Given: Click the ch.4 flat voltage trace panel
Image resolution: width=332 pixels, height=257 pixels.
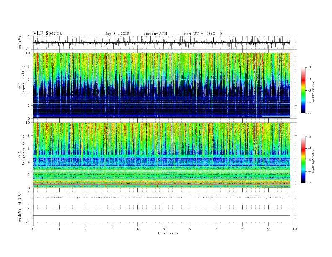Looking at the screenshot, I should [164, 215].
